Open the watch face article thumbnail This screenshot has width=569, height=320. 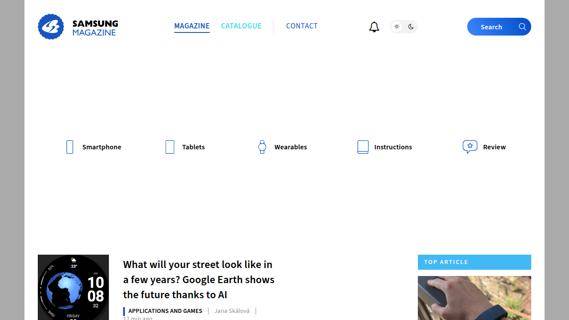click(73, 287)
